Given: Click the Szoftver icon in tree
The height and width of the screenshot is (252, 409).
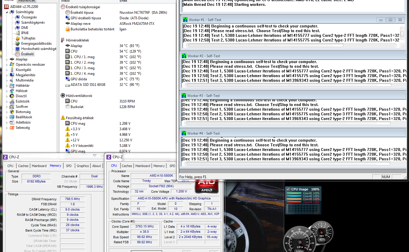Looking at the screenshot, I should 12,107.
